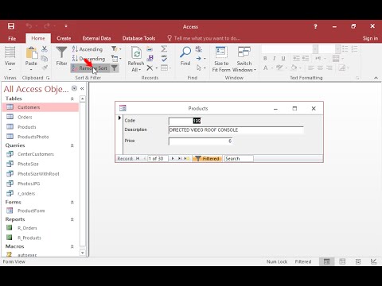The height and width of the screenshot is (286, 382).
Task: Click the large Filter funnel icon
Action: pos(61,52)
